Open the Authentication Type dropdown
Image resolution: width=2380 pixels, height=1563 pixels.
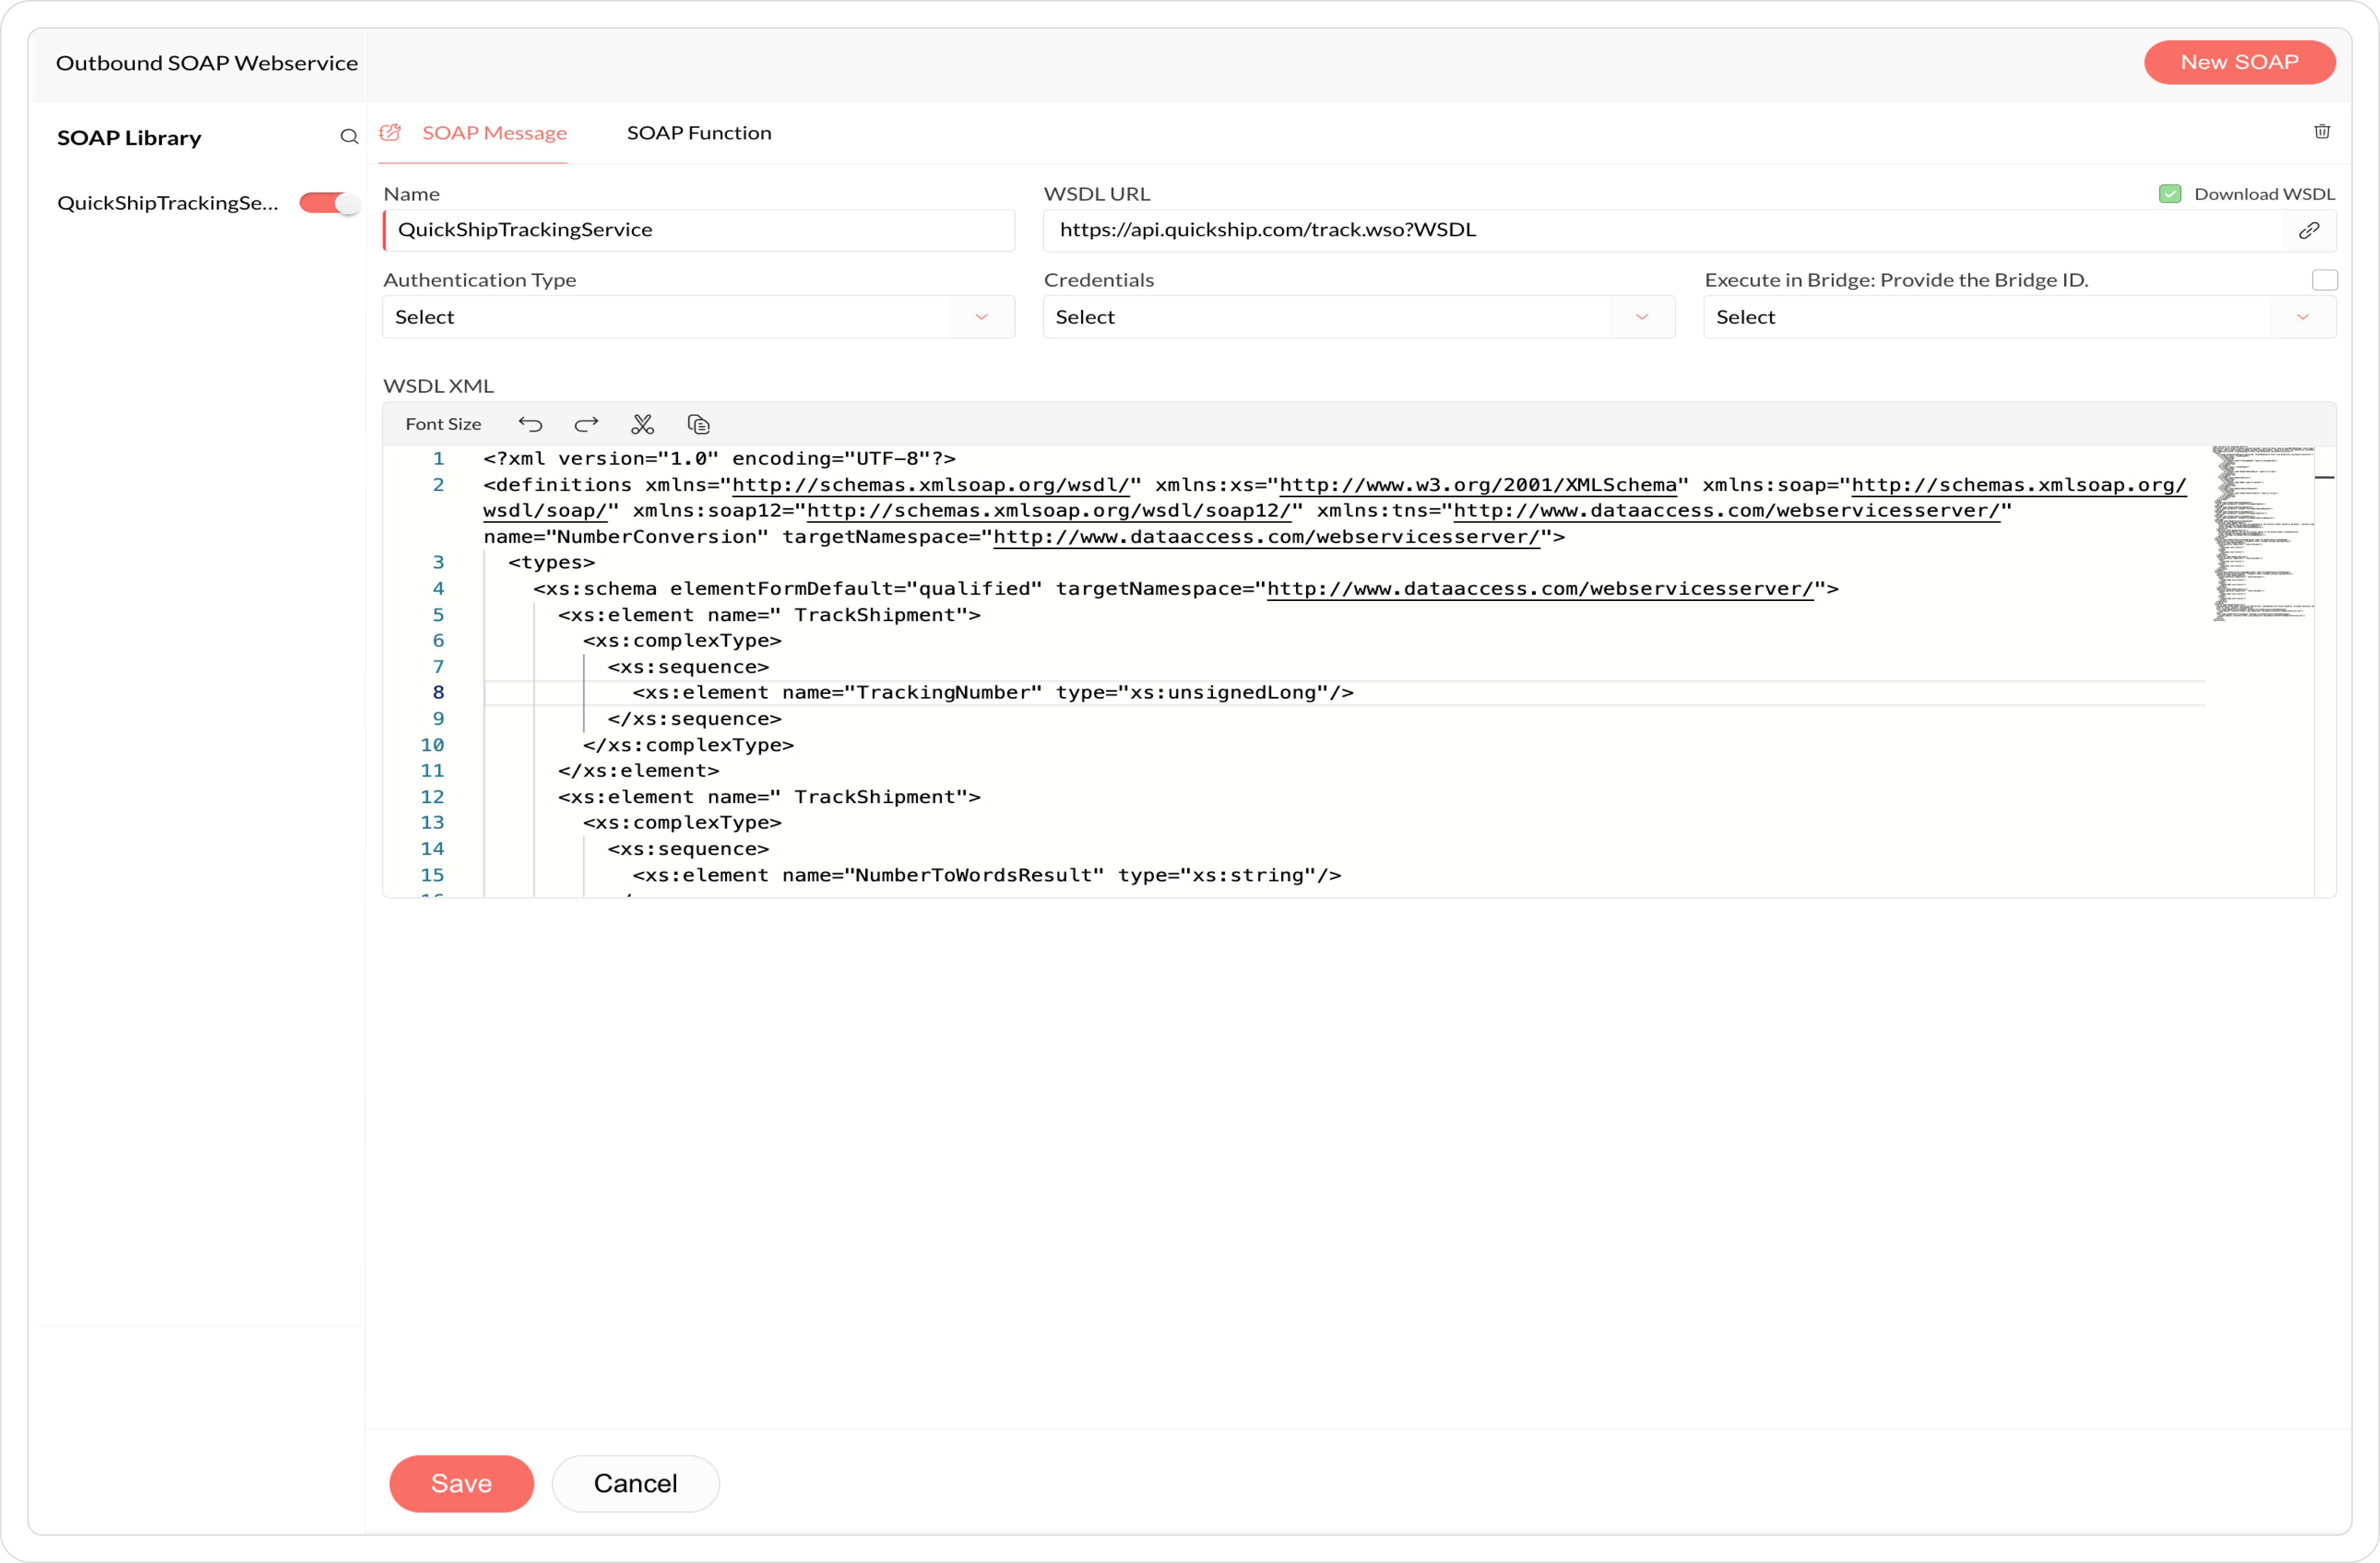tap(698, 317)
